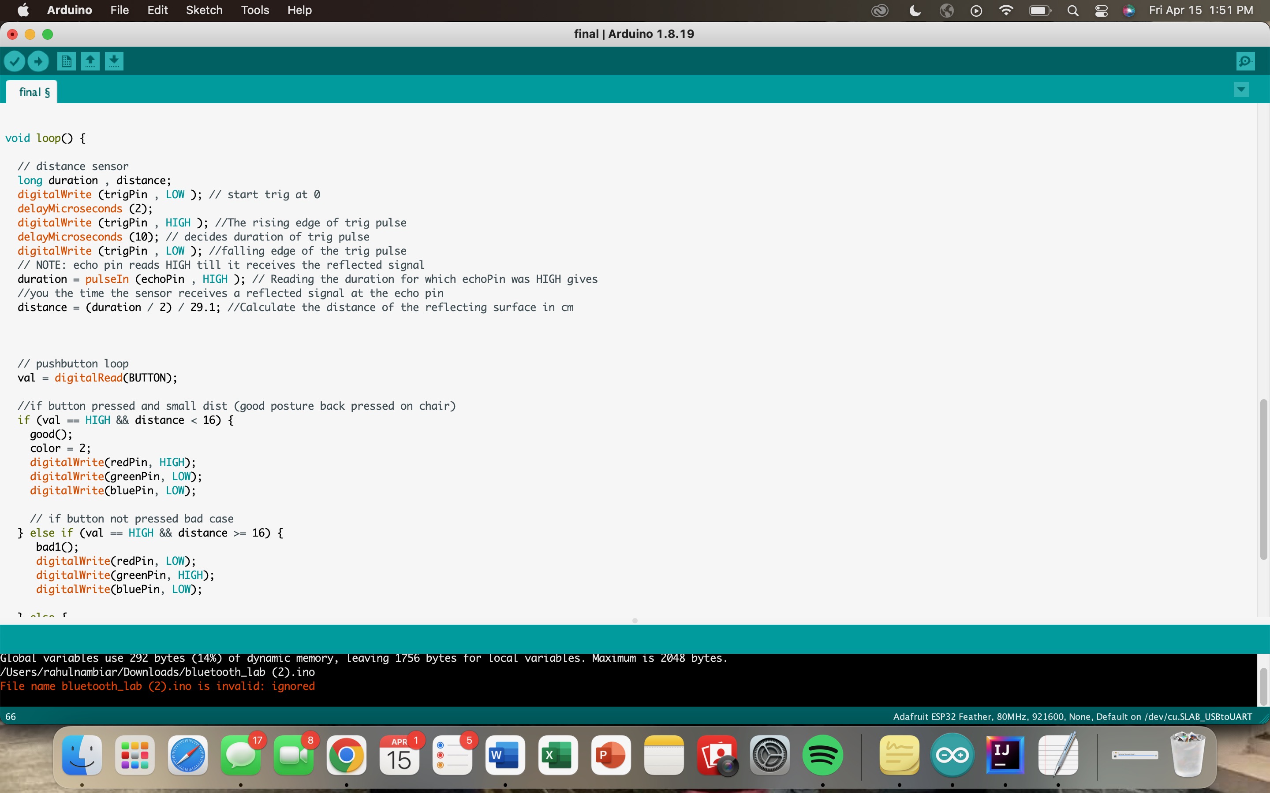Click the date and time display
This screenshot has height=793, width=1270.
(x=1201, y=11)
